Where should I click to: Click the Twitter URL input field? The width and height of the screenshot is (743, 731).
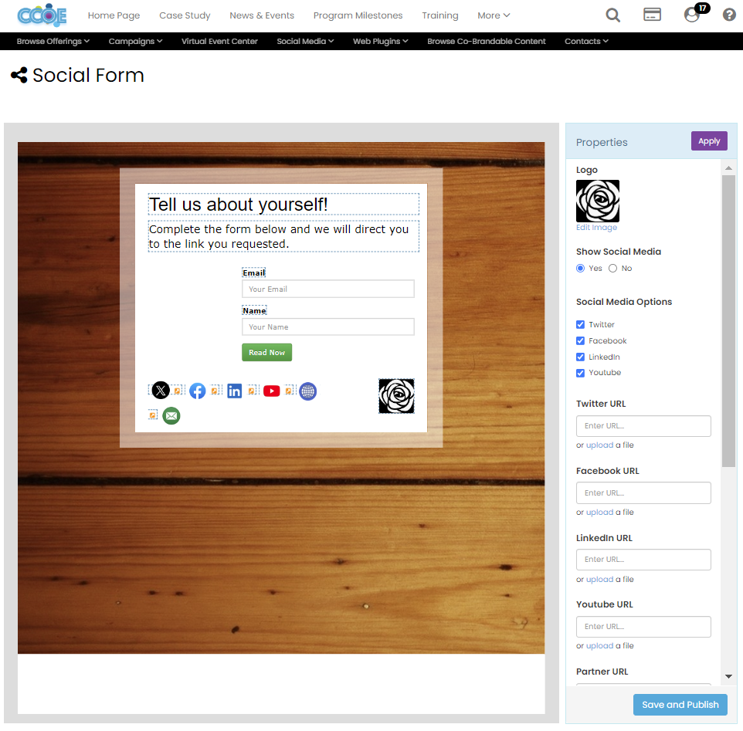click(x=643, y=426)
